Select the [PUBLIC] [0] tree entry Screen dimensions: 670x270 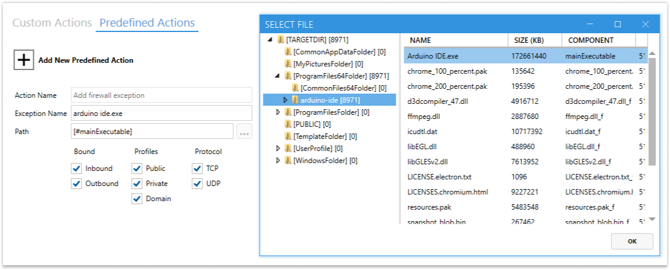312,124
